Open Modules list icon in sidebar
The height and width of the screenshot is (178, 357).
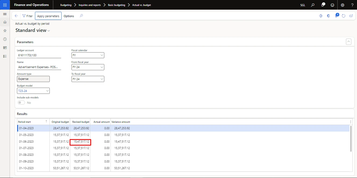tap(5, 56)
